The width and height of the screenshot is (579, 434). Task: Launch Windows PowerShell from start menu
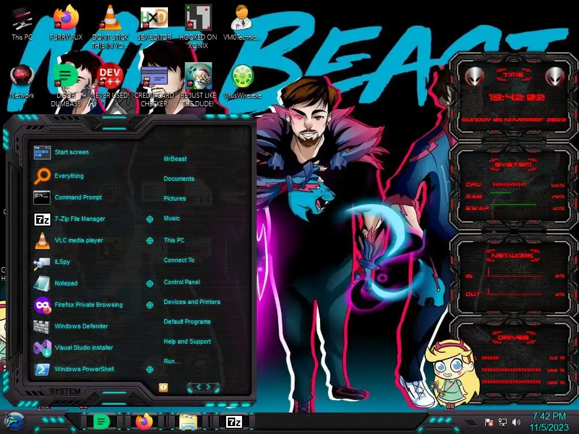(84, 369)
